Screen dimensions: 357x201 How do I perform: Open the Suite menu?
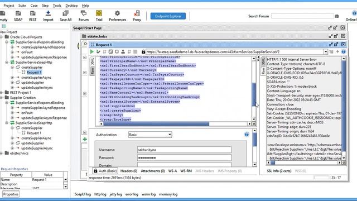(x=22, y=6)
